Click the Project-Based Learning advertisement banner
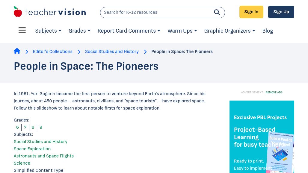The image size is (308, 173). (x=262, y=137)
